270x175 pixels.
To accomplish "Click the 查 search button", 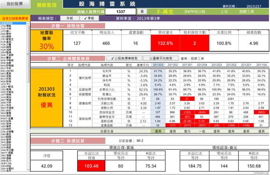I will 142,12.
